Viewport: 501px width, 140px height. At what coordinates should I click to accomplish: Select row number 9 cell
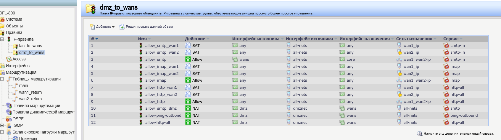(x=92, y=101)
